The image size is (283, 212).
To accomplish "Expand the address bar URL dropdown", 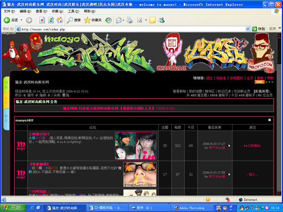I will pyautogui.click(x=248, y=29).
